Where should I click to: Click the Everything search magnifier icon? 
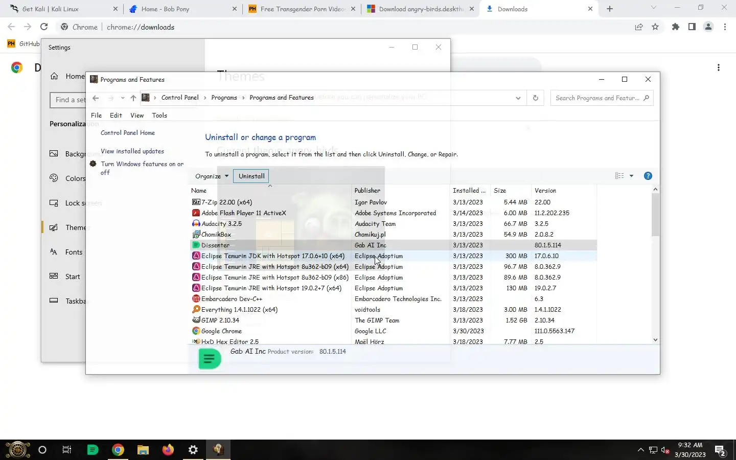196,309
